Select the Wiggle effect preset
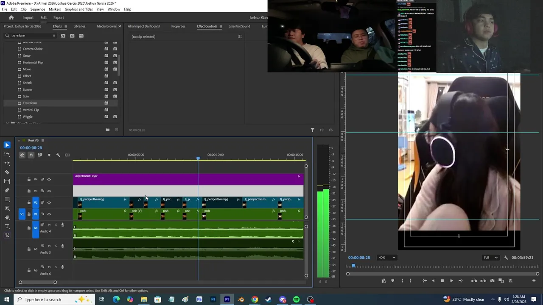This screenshot has width=543, height=305. click(28, 116)
